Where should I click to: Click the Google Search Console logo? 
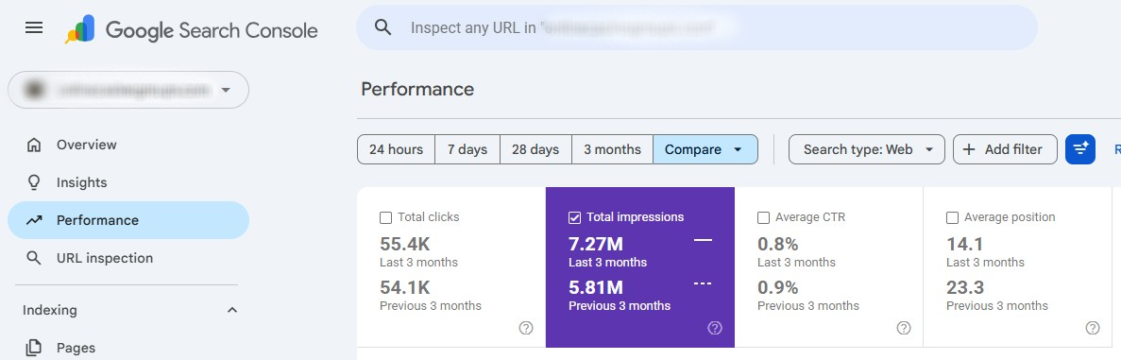tap(192, 29)
